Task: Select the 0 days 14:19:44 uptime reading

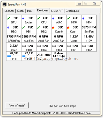Action: tap(59, 56)
